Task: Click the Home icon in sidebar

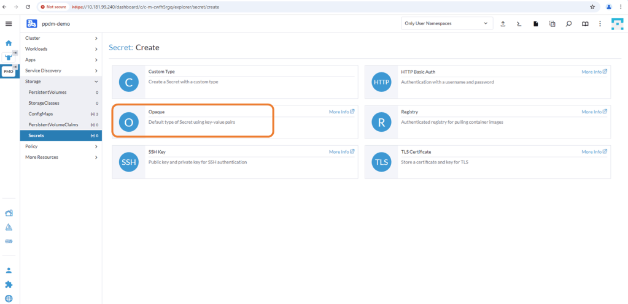Action: [9, 44]
